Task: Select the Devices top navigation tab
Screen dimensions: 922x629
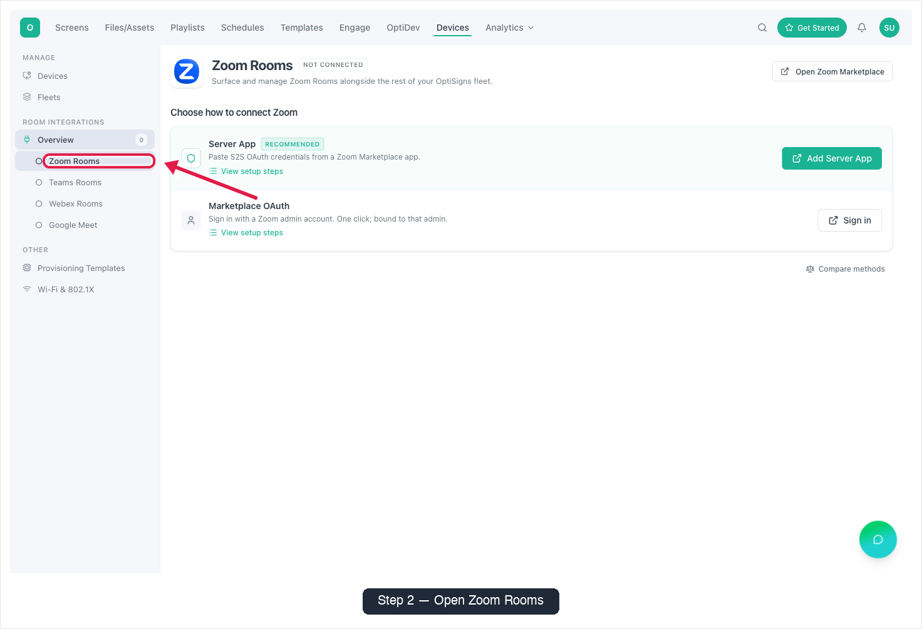Action: (x=453, y=28)
